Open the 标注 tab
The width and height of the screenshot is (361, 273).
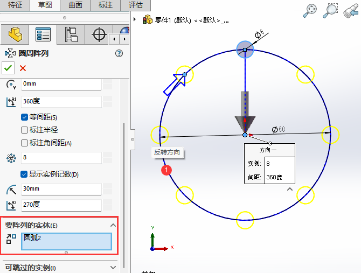click(x=106, y=5)
